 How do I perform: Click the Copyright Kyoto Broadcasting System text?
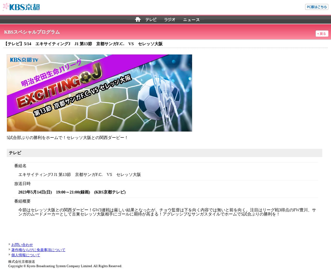(65, 266)
